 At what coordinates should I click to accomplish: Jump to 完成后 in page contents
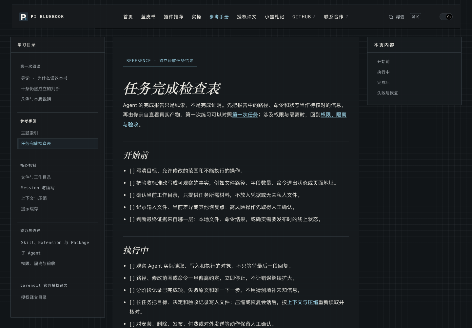point(383,82)
